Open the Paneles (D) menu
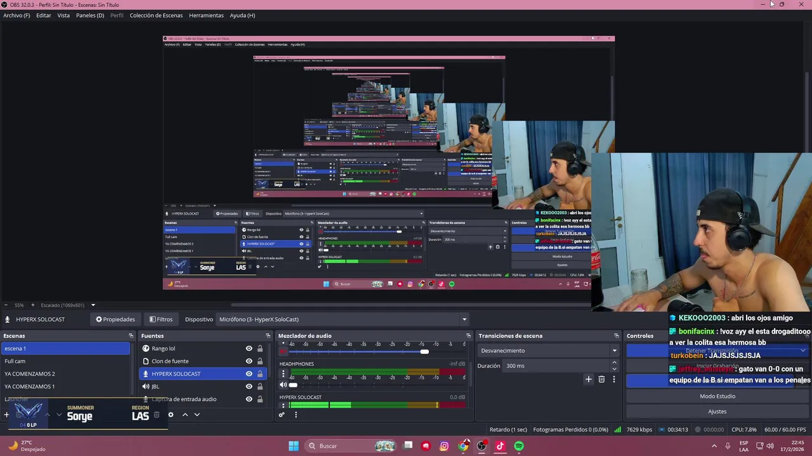This screenshot has height=456, width=812. (x=90, y=15)
